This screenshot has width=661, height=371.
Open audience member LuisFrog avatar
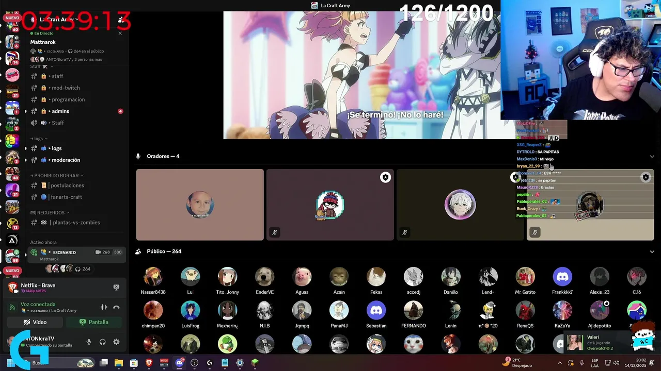point(190,311)
